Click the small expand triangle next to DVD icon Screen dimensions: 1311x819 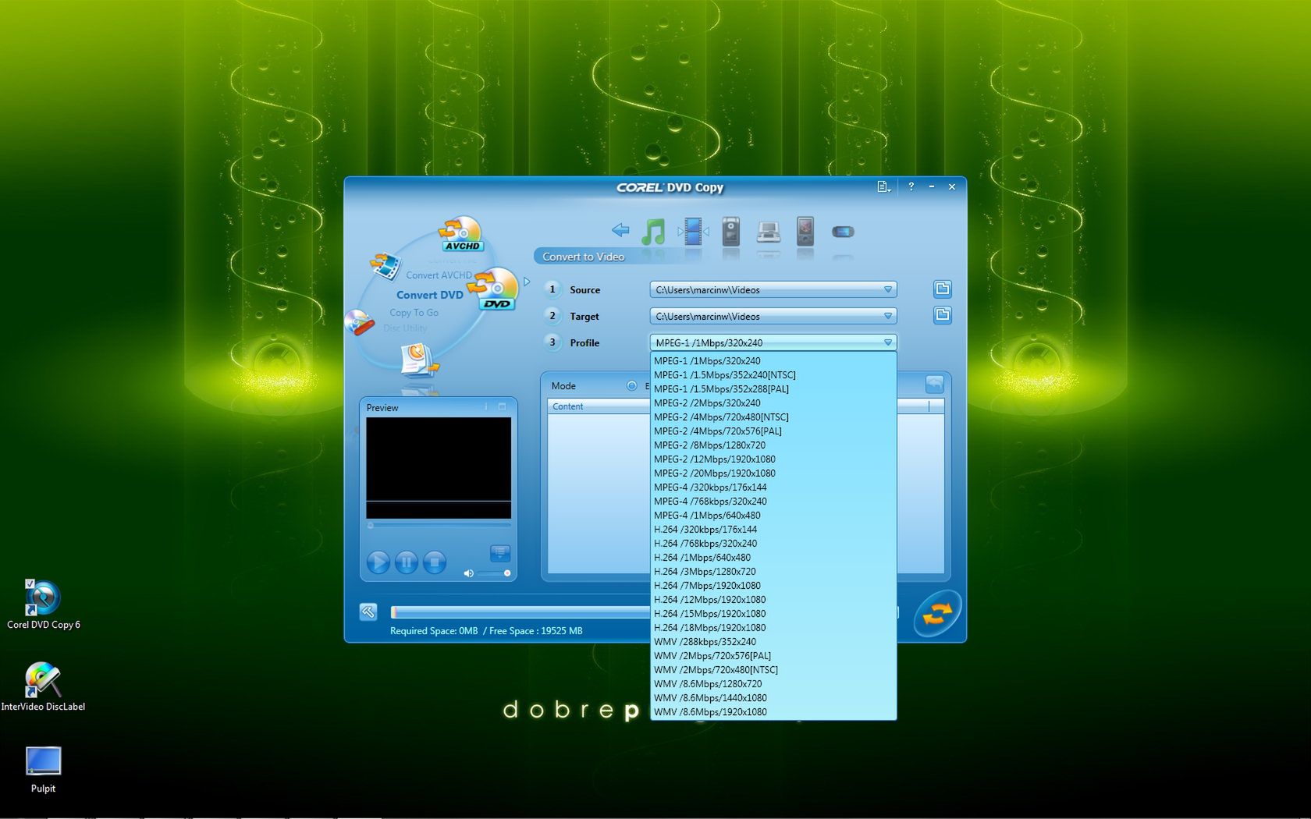(527, 282)
